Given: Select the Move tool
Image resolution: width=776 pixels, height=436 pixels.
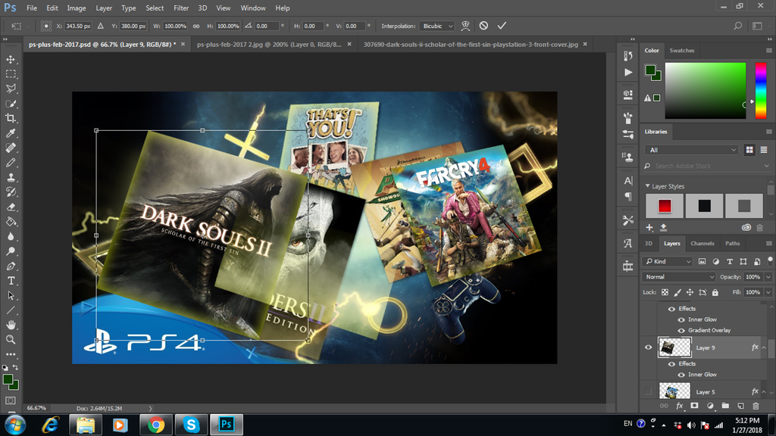Looking at the screenshot, I should (x=11, y=59).
